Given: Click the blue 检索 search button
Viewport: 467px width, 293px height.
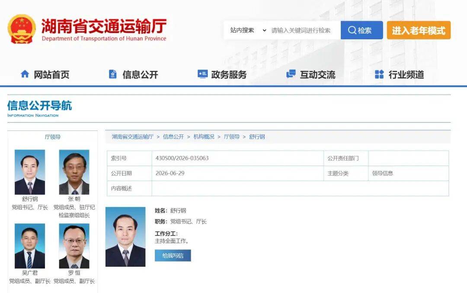Looking at the screenshot, I should click(x=361, y=30).
